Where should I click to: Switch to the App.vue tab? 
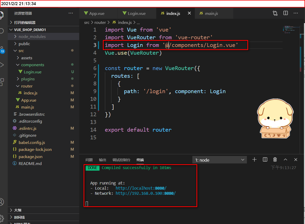[98, 13]
